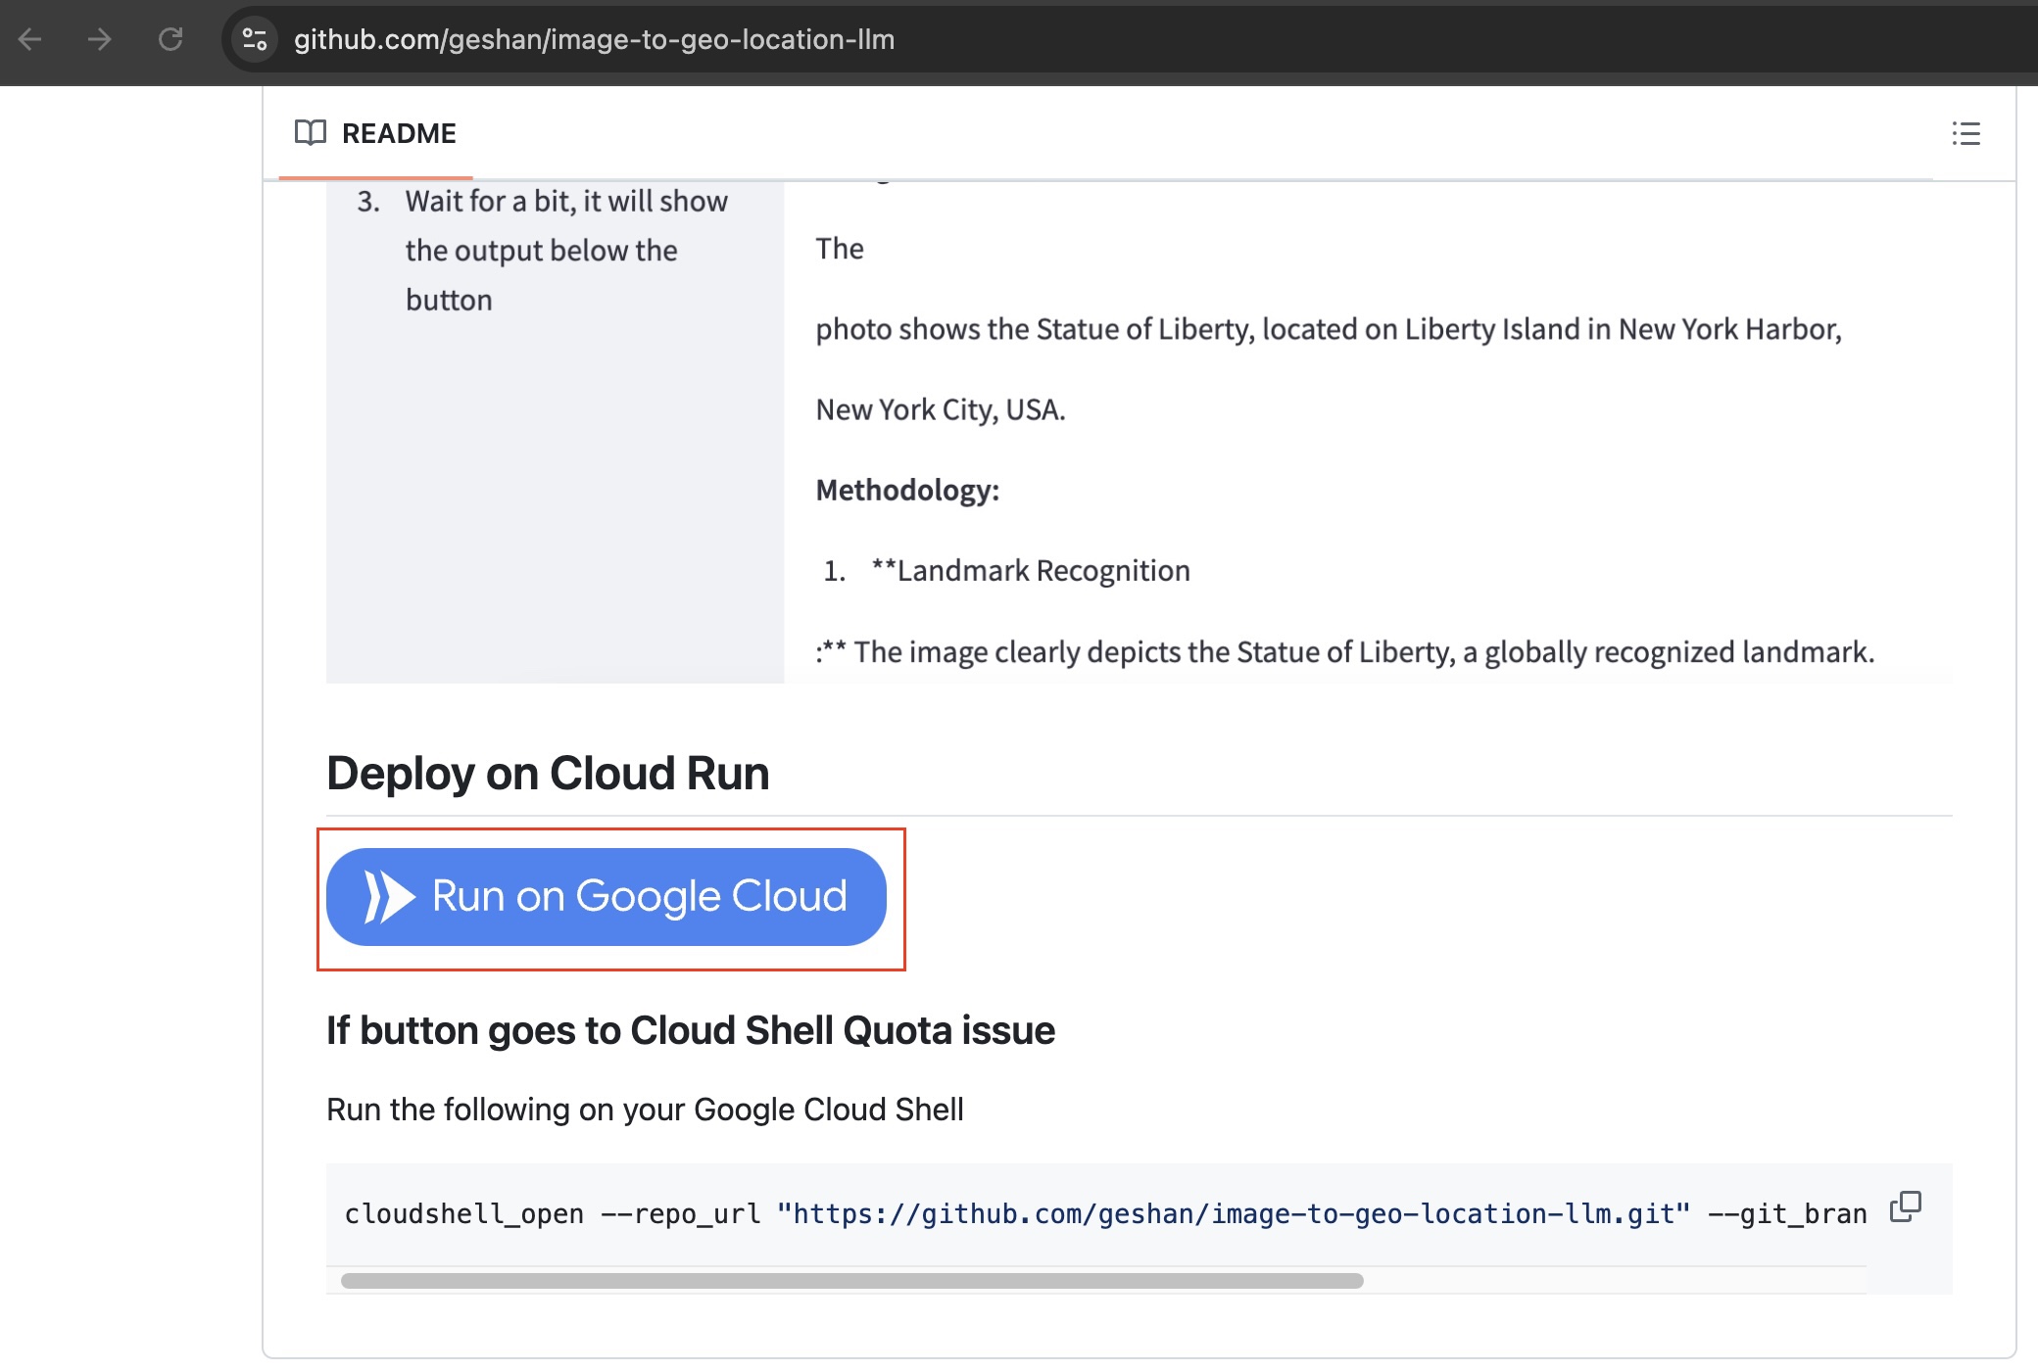Click the code block horizontal scrollbar
The height and width of the screenshot is (1371, 2038).
(x=850, y=1280)
